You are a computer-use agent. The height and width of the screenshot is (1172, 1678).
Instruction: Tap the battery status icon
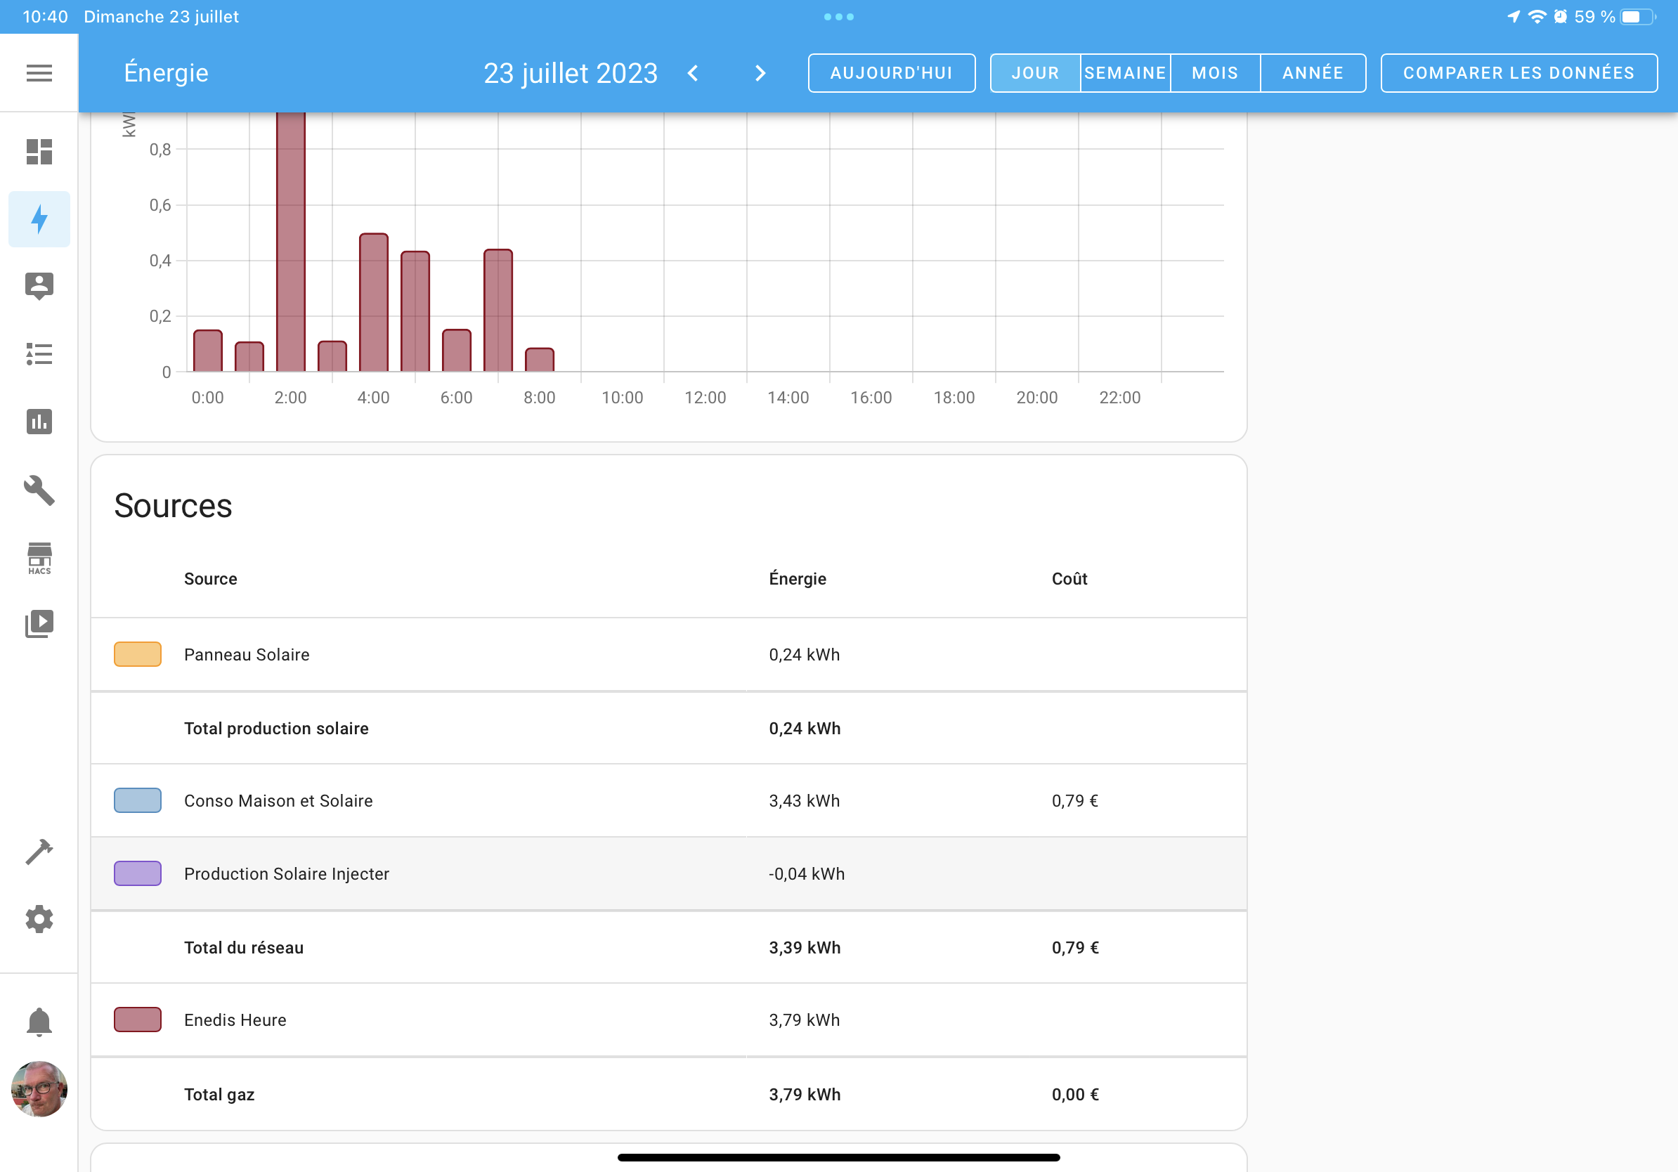[x=1638, y=16]
